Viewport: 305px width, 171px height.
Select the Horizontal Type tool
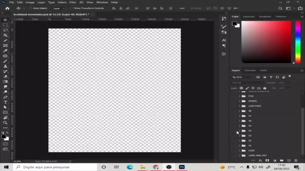pos(5,102)
